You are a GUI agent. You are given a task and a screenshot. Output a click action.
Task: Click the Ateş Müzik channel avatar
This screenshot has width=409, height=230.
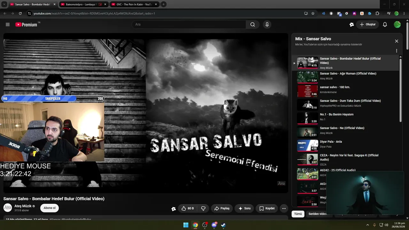pos(8,208)
